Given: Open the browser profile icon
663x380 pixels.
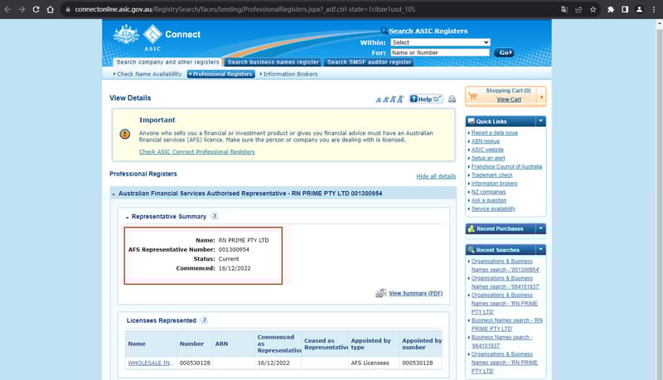Looking at the screenshot, I should 639,9.
